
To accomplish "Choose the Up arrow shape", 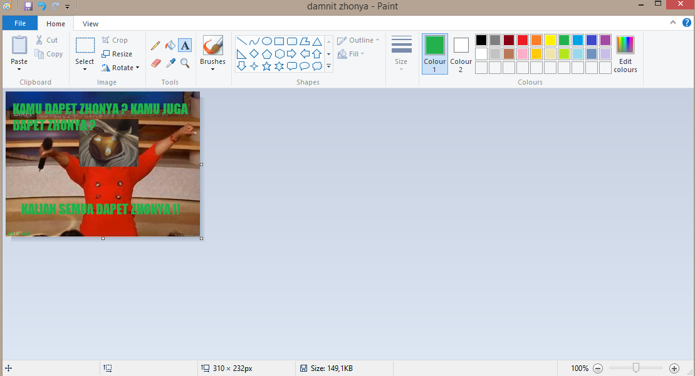I will pyautogui.click(x=317, y=54).
